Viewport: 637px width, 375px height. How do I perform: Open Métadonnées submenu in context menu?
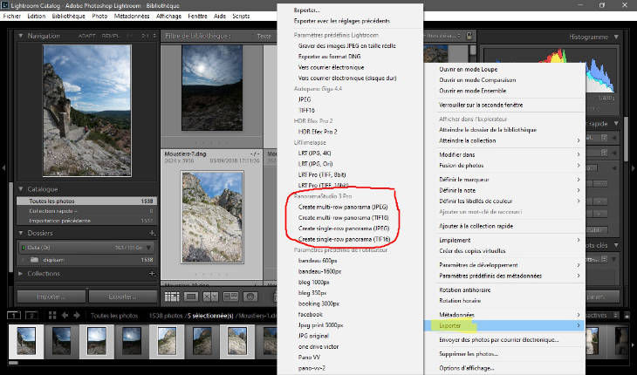click(x=503, y=315)
